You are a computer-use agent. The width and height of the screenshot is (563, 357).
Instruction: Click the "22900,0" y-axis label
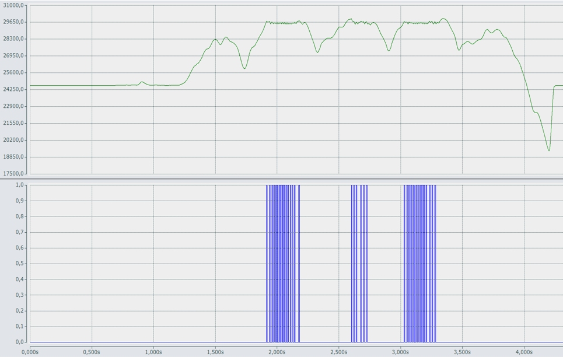[13, 106]
